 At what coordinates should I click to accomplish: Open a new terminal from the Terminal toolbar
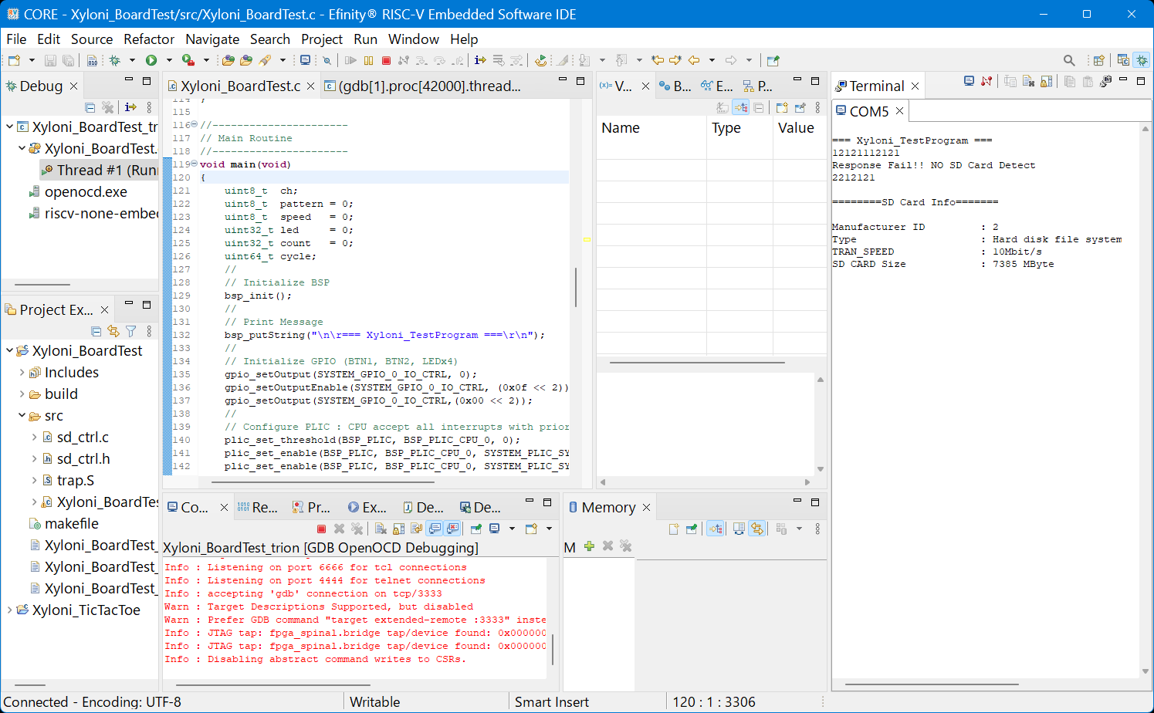coord(969,82)
